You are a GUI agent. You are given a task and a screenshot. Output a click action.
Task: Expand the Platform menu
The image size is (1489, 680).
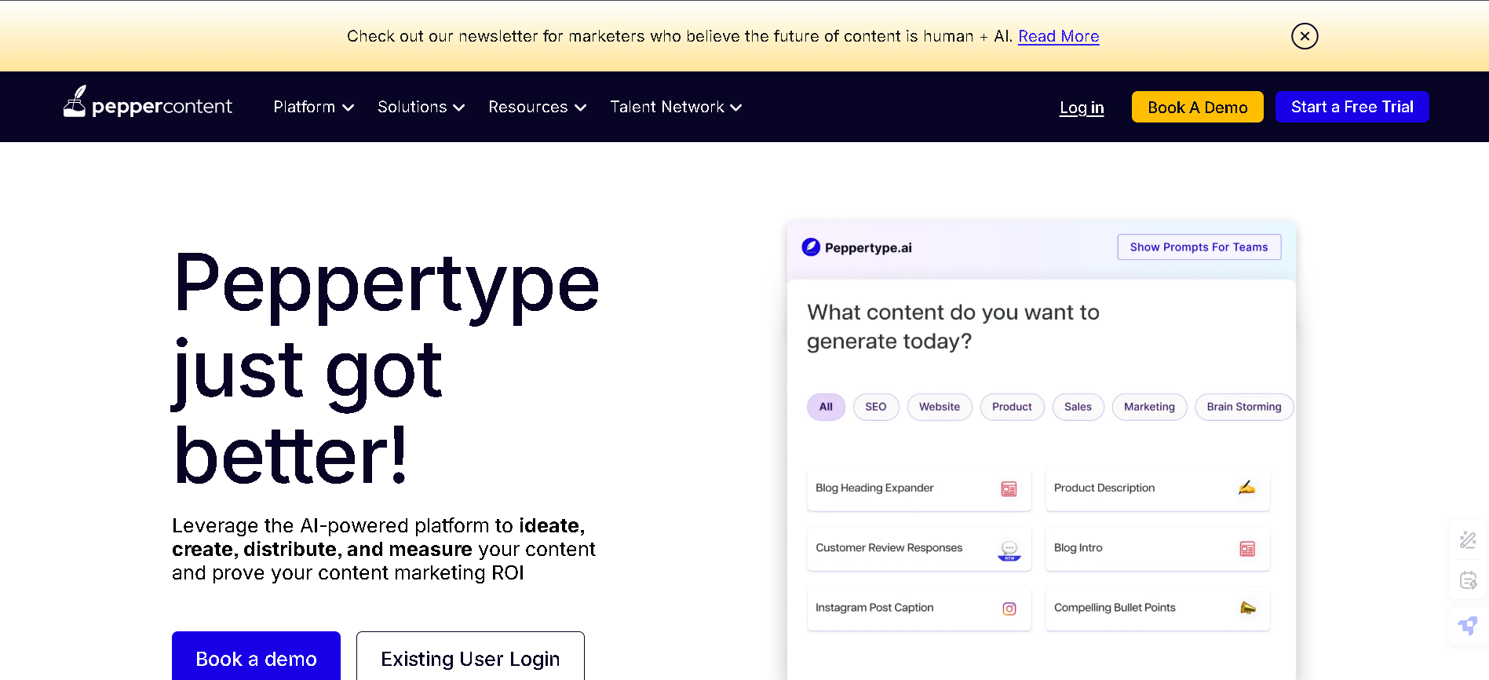click(x=314, y=107)
